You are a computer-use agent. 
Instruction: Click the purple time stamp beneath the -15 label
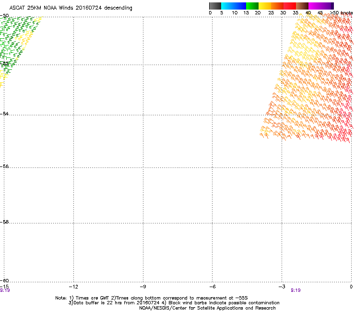coord(5,290)
